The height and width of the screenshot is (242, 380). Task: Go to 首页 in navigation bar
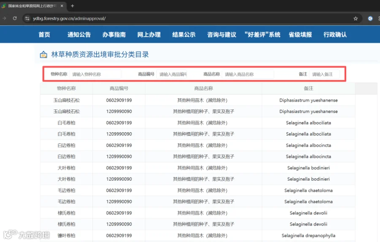coord(44,35)
